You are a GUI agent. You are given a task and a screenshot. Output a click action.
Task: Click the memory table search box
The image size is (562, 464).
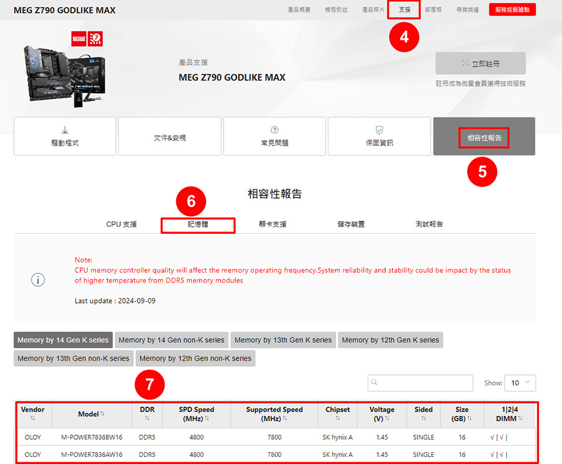[x=420, y=383]
